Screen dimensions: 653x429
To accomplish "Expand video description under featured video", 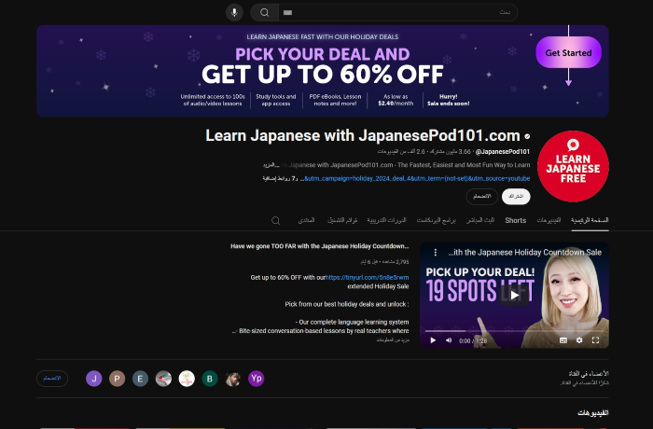I will coord(393,339).
